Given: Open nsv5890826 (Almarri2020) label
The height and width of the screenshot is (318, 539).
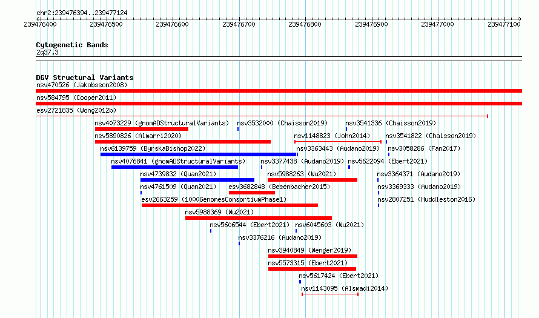Looking at the screenshot, I should [x=138, y=136].
